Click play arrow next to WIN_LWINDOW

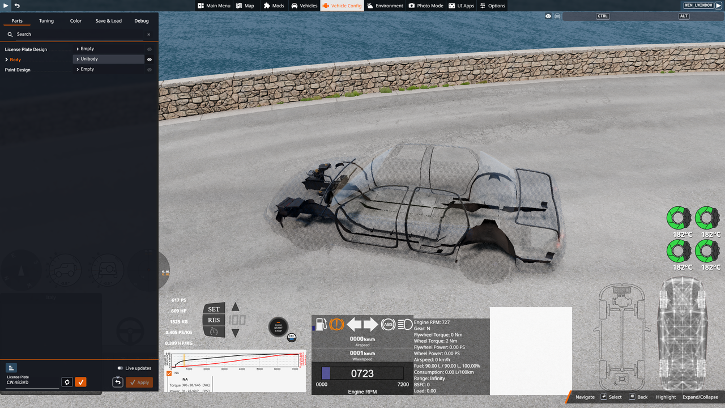pyautogui.click(x=719, y=5)
